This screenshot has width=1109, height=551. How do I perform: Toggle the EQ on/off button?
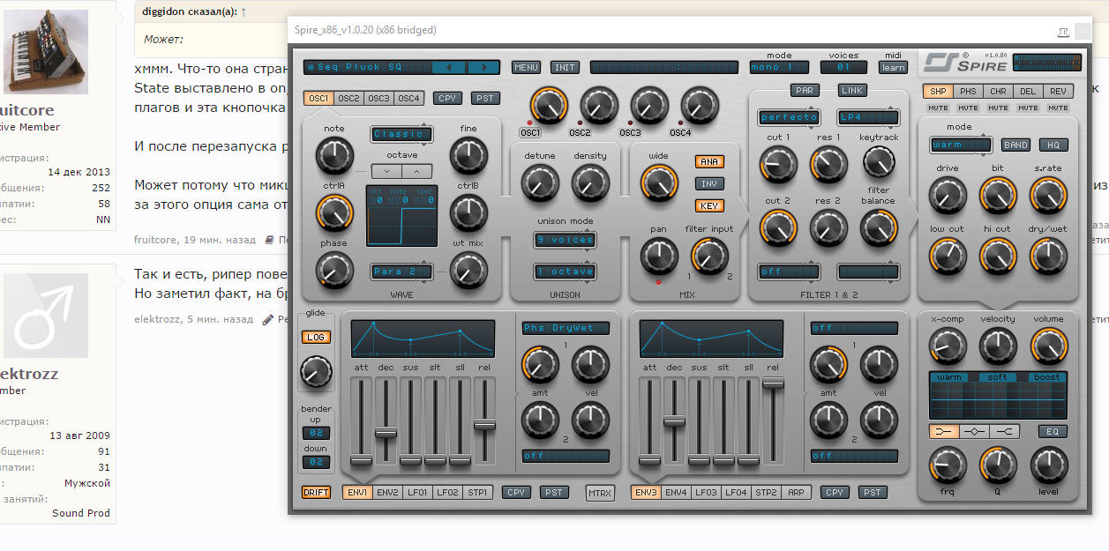click(x=1053, y=431)
